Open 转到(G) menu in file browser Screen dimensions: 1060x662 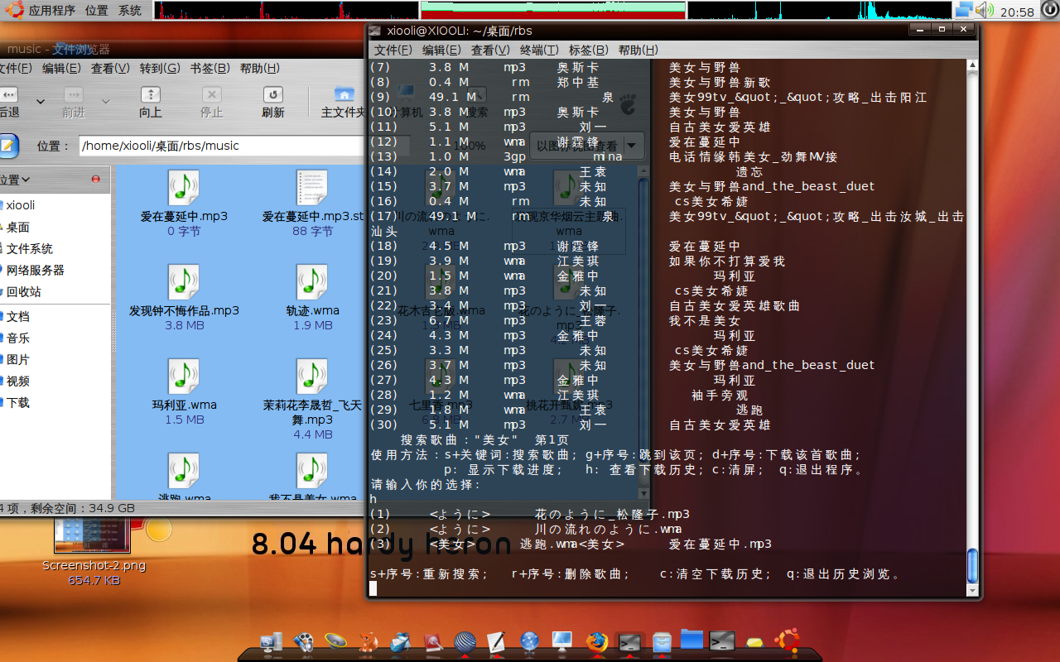click(160, 69)
